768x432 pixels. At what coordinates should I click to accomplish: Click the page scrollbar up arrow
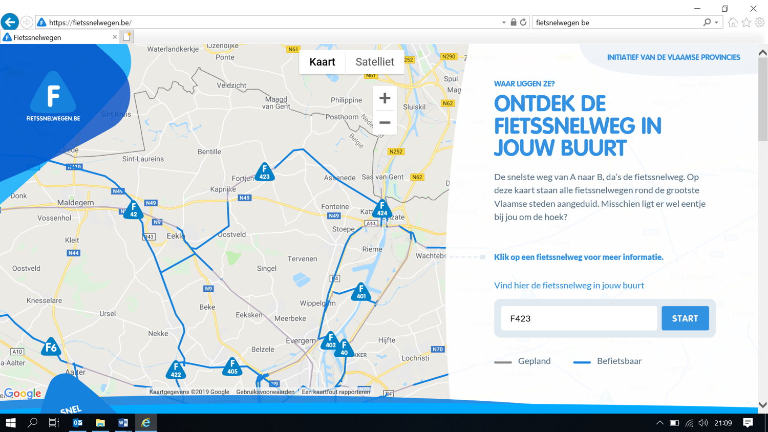point(763,52)
